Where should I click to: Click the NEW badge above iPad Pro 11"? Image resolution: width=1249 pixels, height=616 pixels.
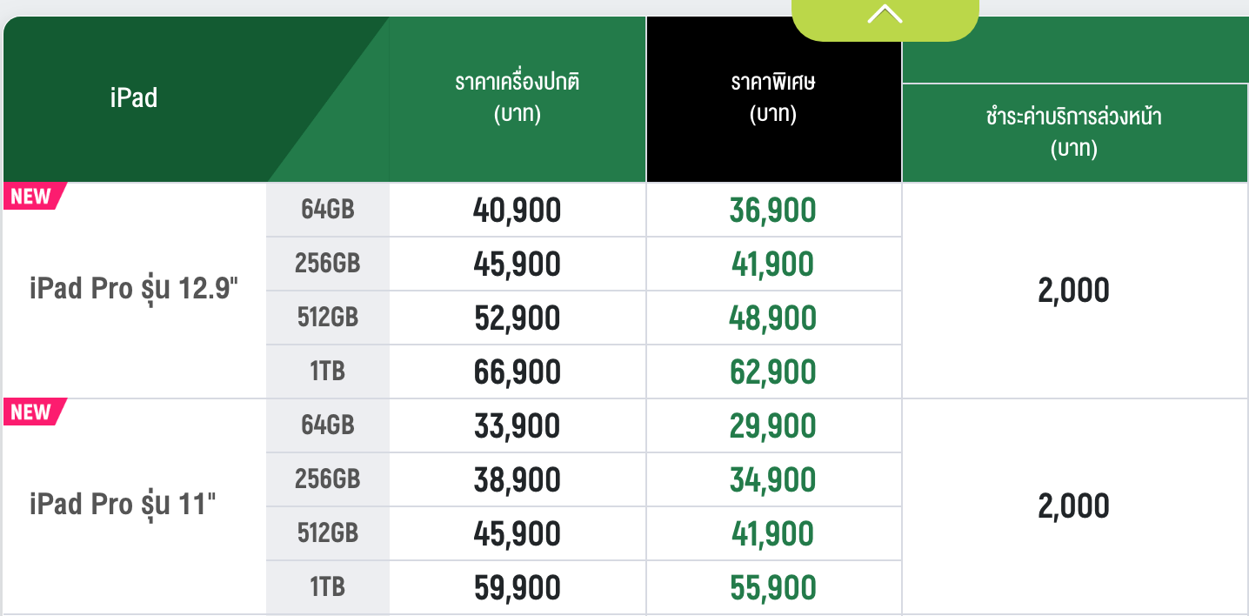coord(31,412)
